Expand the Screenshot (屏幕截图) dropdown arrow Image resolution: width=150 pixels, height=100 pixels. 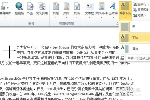tap(5, 17)
